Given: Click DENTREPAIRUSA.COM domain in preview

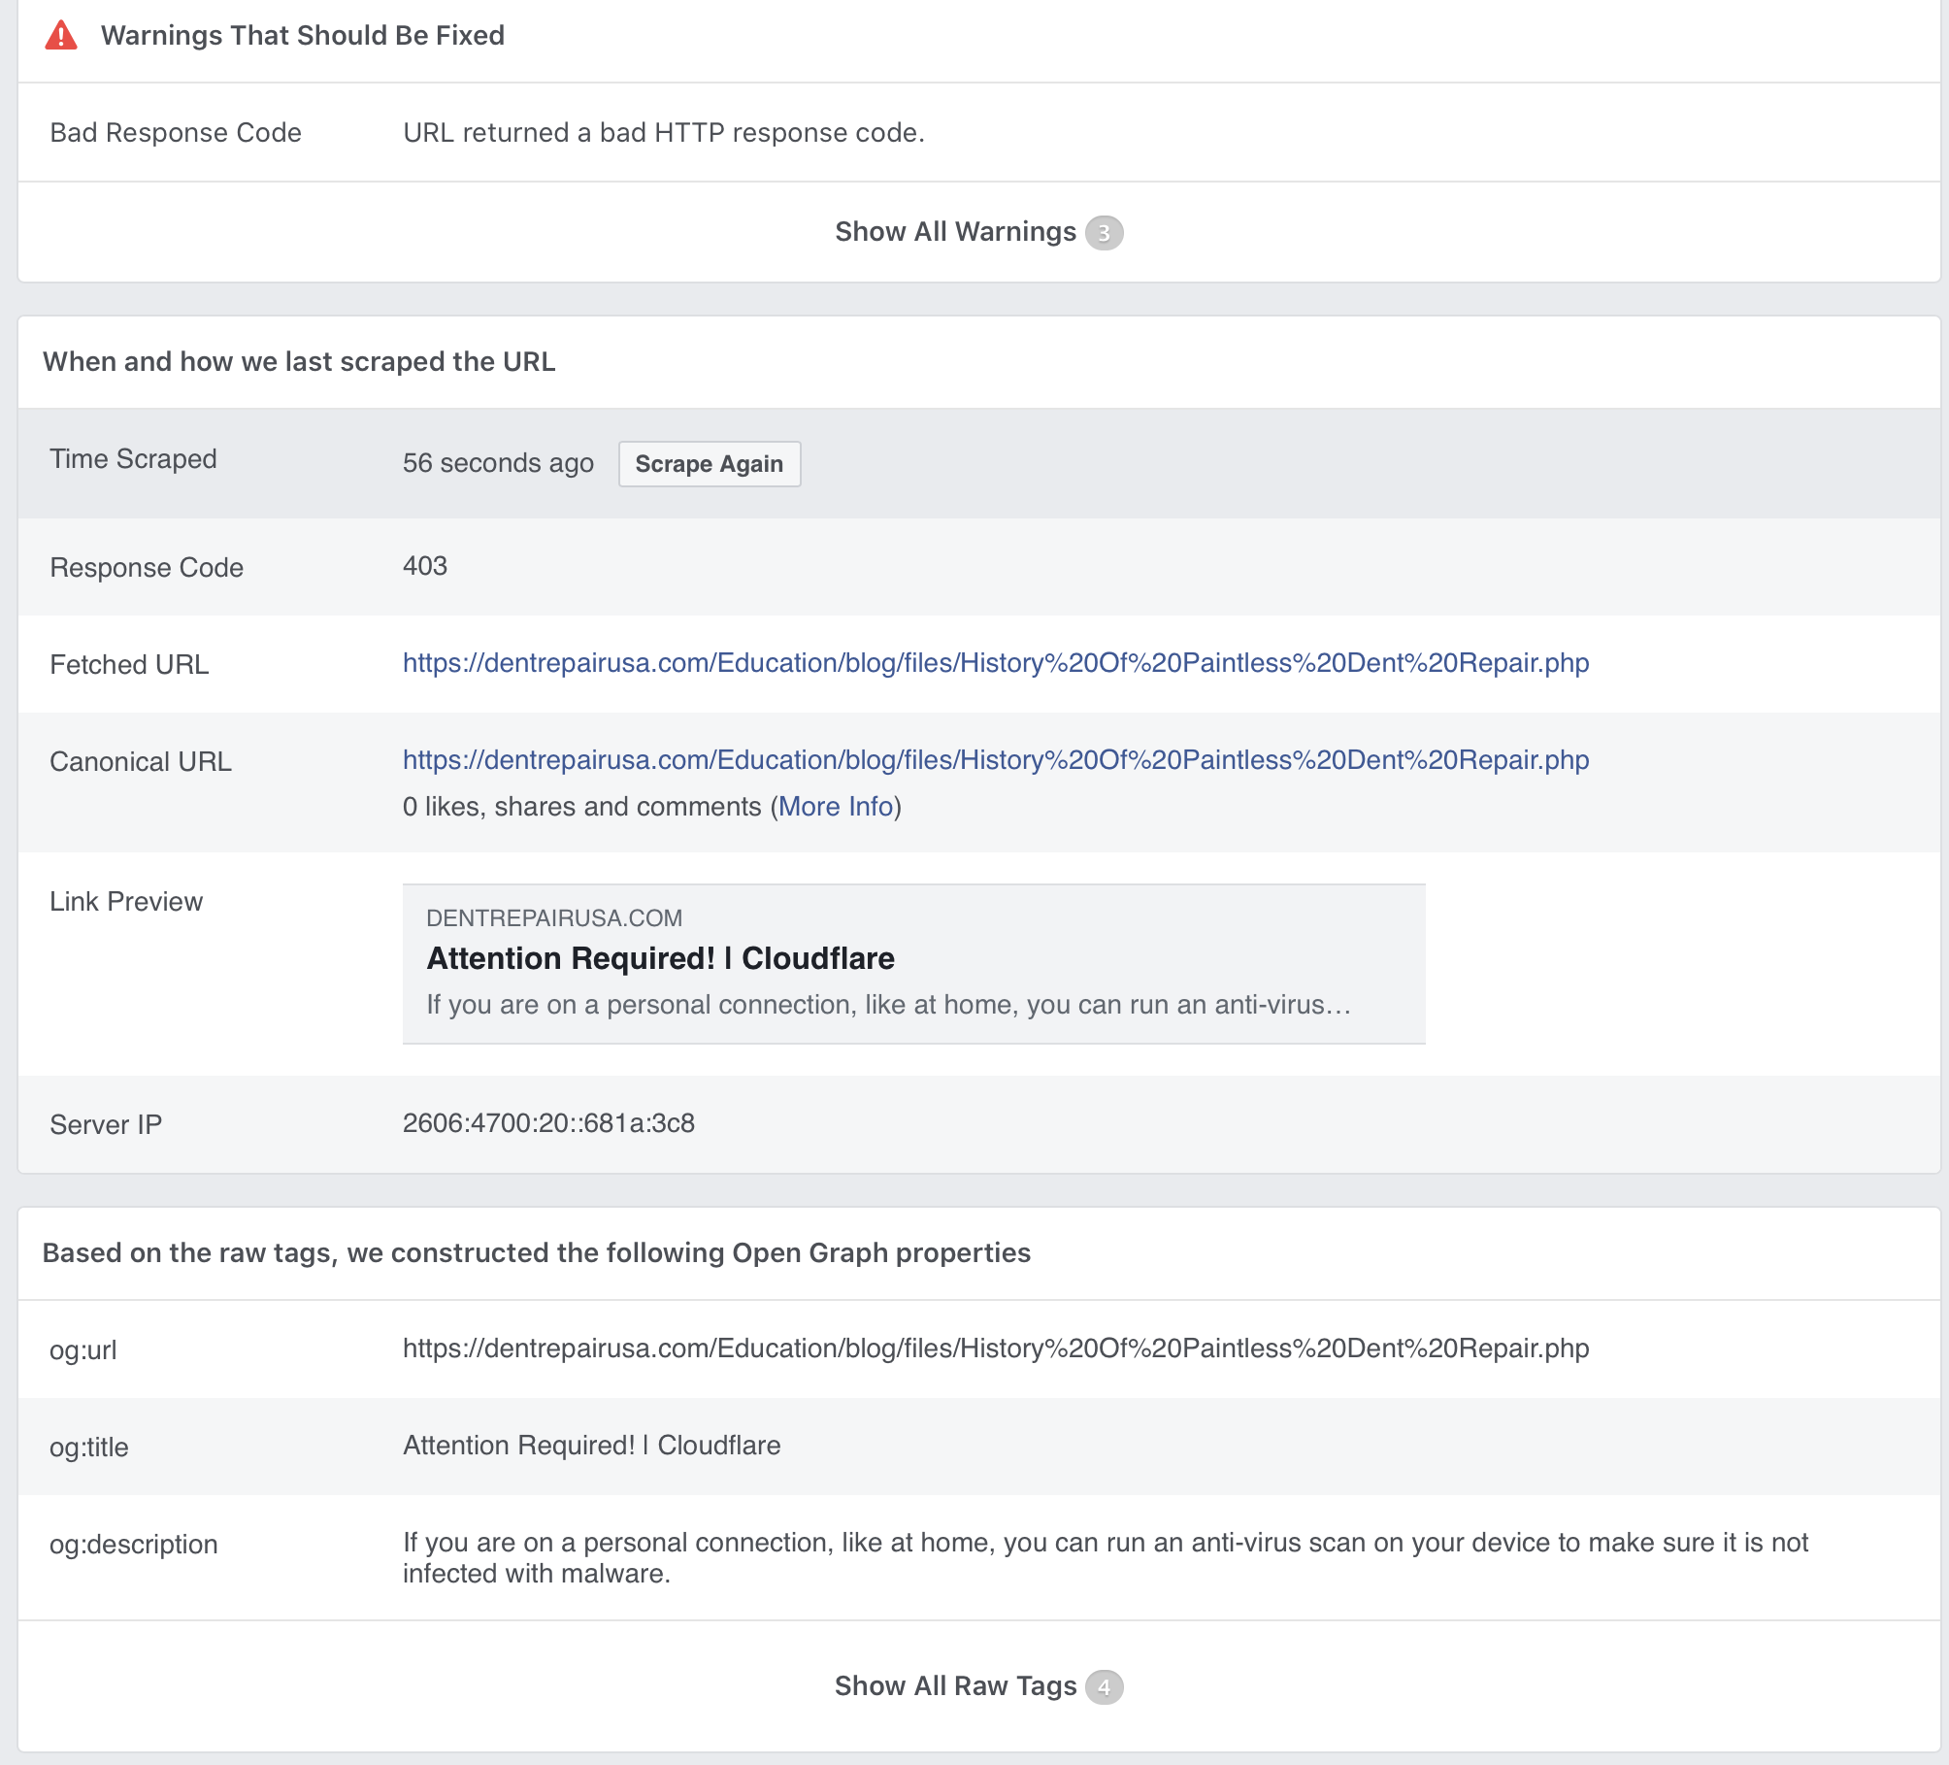Looking at the screenshot, I should [554, 918].
